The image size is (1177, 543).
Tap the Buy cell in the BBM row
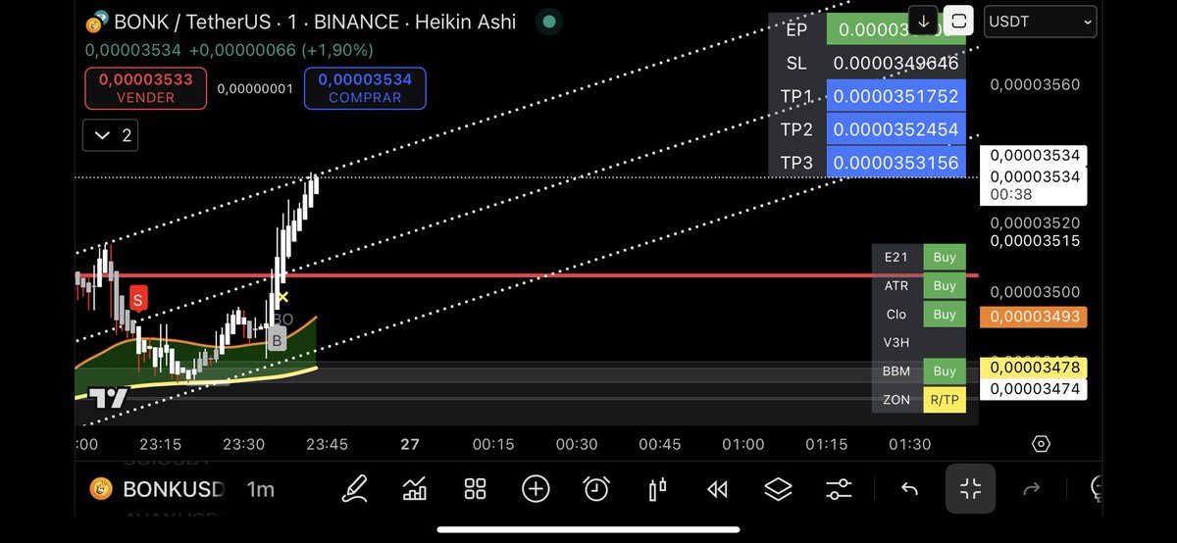(x=945, y=370)
